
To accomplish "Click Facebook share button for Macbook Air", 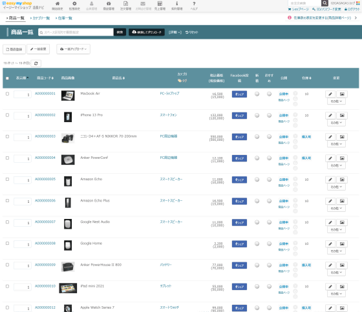I will [x=239, y=94].
